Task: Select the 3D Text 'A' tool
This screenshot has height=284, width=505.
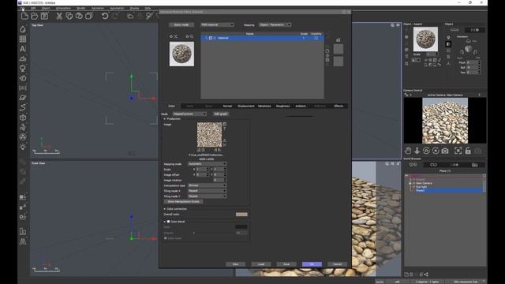Action: (23, 49)
